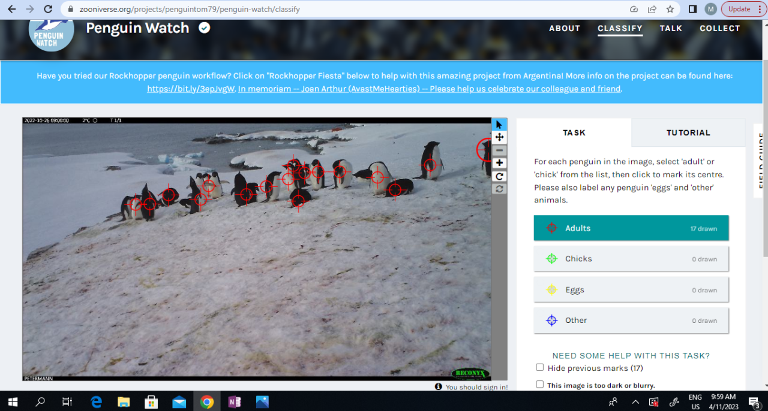Select the Chicks marking option
The image size is (768, 411).
631,259
